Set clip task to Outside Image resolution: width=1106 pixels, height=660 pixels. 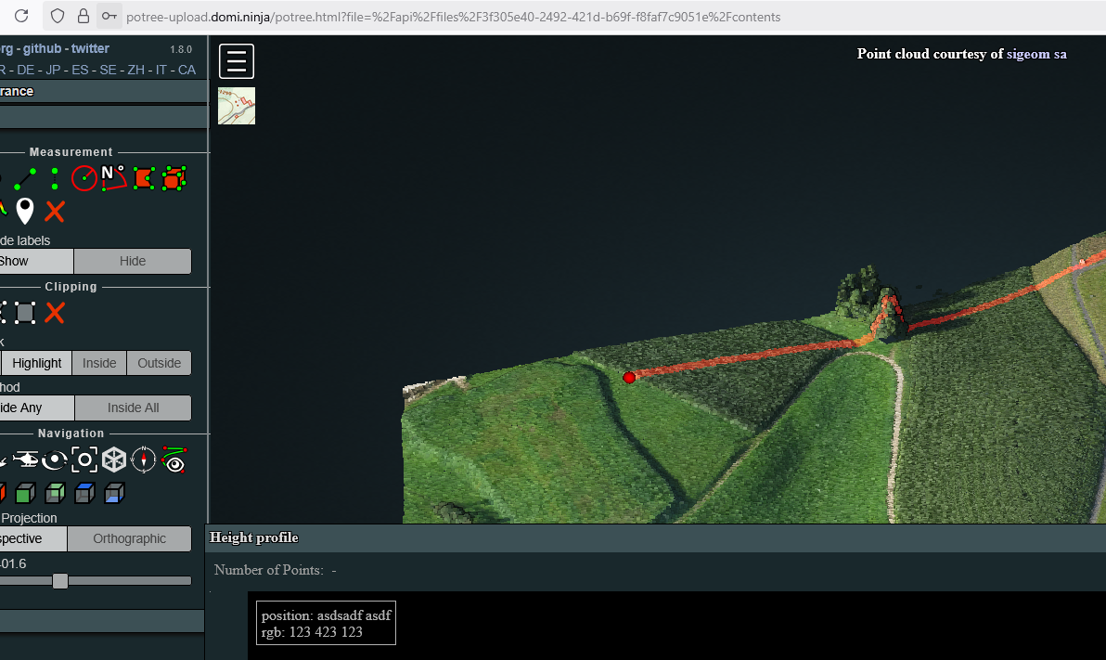(159, 363)
